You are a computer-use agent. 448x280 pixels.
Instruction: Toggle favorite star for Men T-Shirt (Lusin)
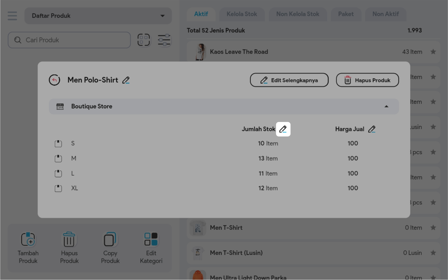pos(433,253)
